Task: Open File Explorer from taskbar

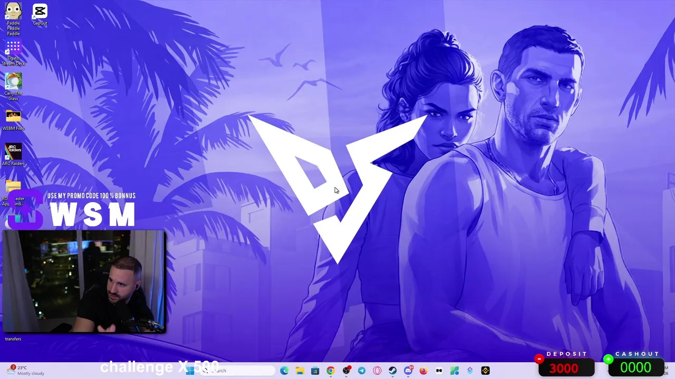Action: pyautogui.click(x=300, y=371)
